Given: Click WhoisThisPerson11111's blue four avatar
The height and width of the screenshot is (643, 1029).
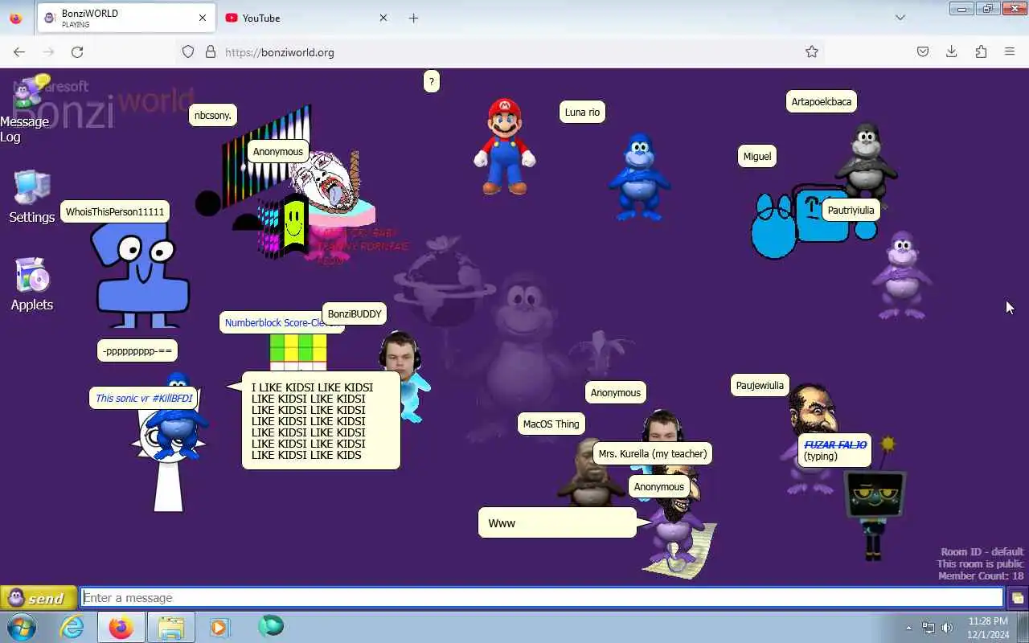Looking at the screenshot, I should 142,276.
